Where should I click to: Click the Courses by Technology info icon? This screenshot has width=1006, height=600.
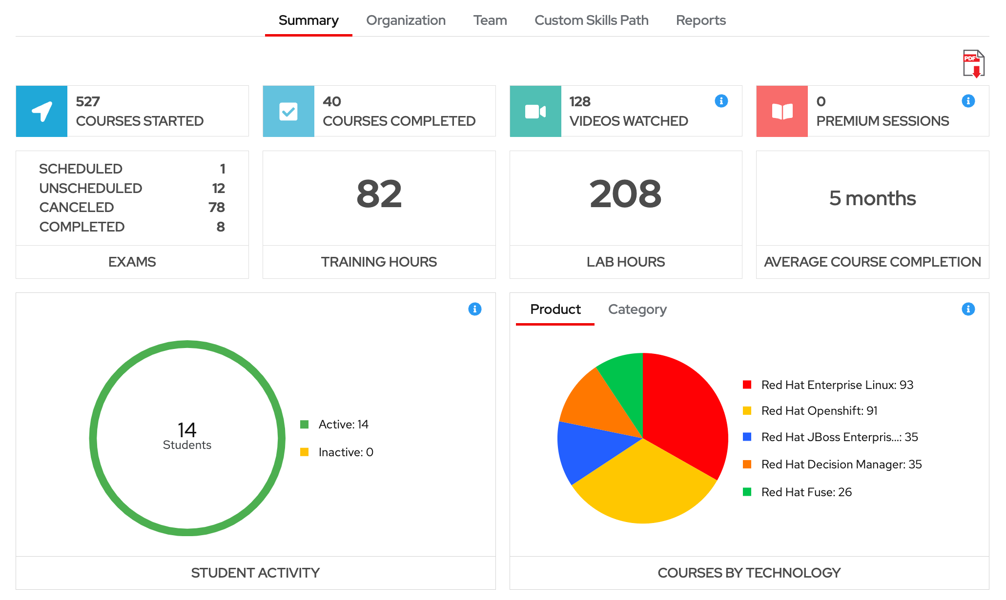point(968,309)
